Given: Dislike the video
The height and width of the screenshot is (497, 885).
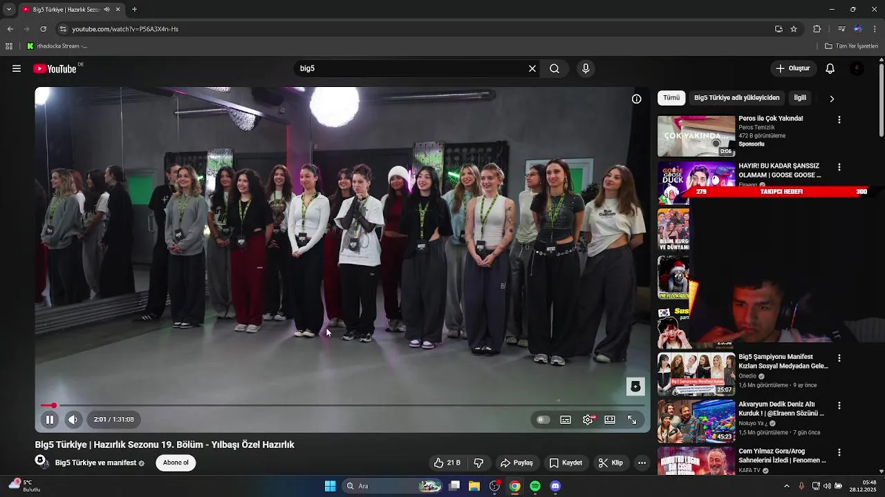Looking at the screenshot, I should [478, 462].
